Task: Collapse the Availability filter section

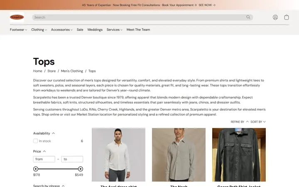Action: click(x=44, y=133)
